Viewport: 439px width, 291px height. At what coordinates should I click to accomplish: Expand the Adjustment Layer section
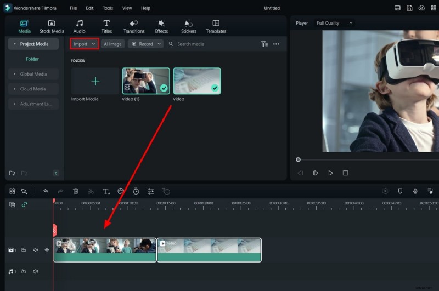(33, 104)
